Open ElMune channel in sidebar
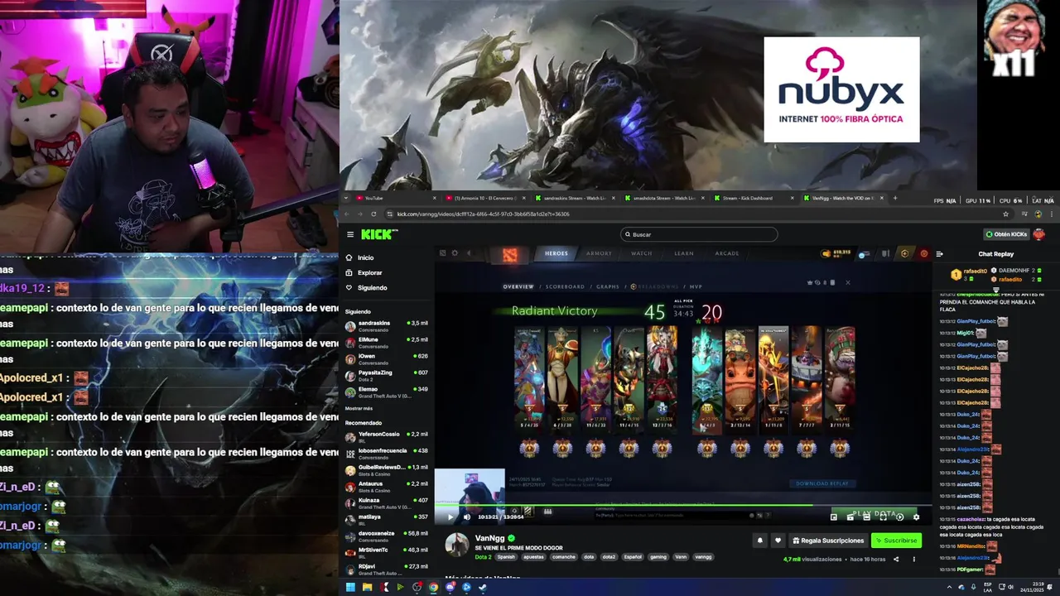This screenshot has height=596, width=1060. click(388, 342)
